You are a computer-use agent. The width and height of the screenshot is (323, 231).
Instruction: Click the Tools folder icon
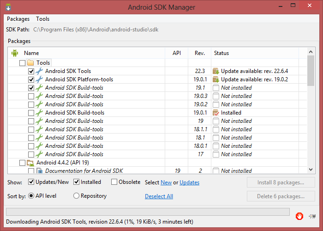coord(30,63)
